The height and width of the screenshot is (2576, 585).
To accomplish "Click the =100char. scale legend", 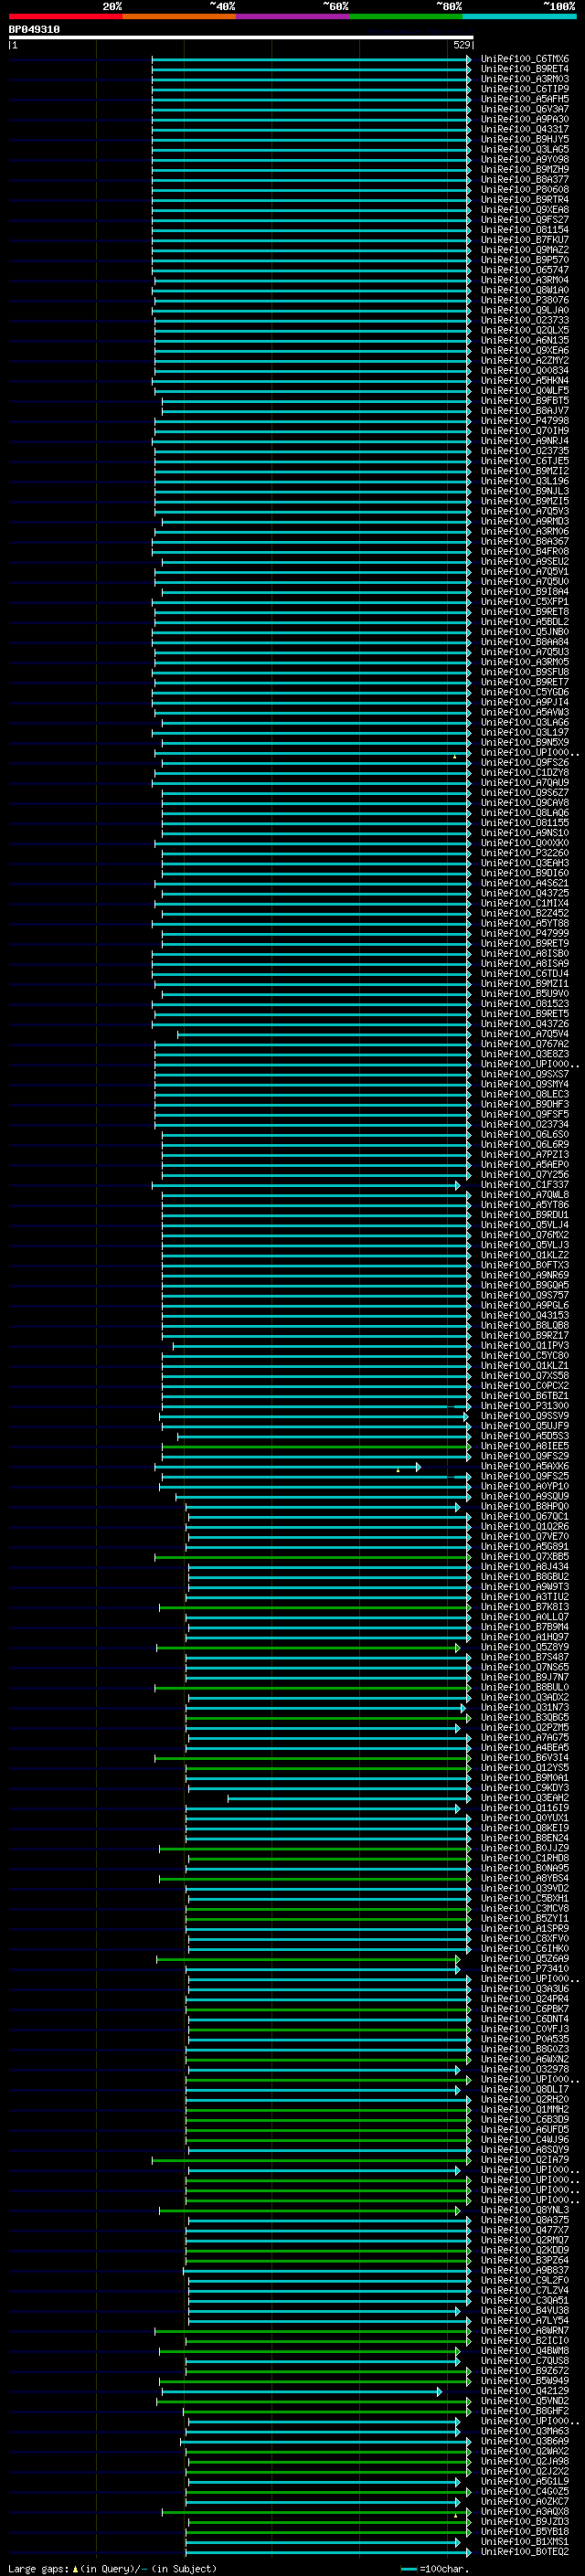I will 434,2569.
